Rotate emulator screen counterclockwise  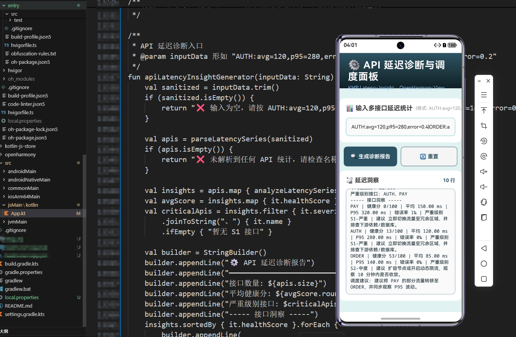pyautogui.click(x=484, y=141)
